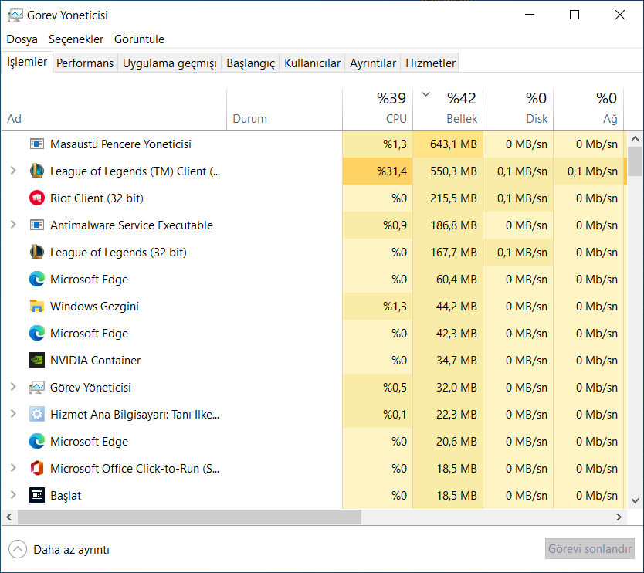644x573 pixels.
Task: Click the Task Manager title bar icon
Action: coord(15,15)
